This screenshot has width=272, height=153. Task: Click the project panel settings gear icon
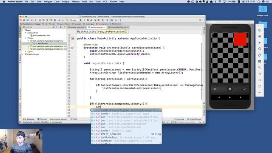[x=61, y=27]
